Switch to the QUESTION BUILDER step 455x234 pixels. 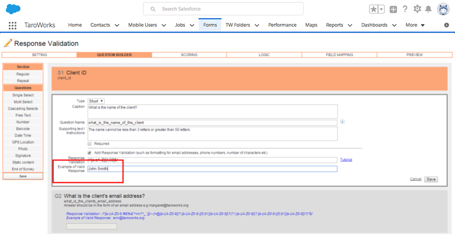(114, 55)
